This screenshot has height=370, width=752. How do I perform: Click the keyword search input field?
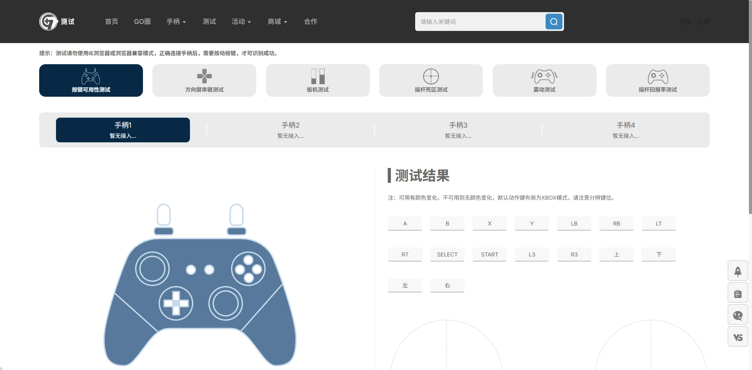pyautogui.click(x=480, y=22)
